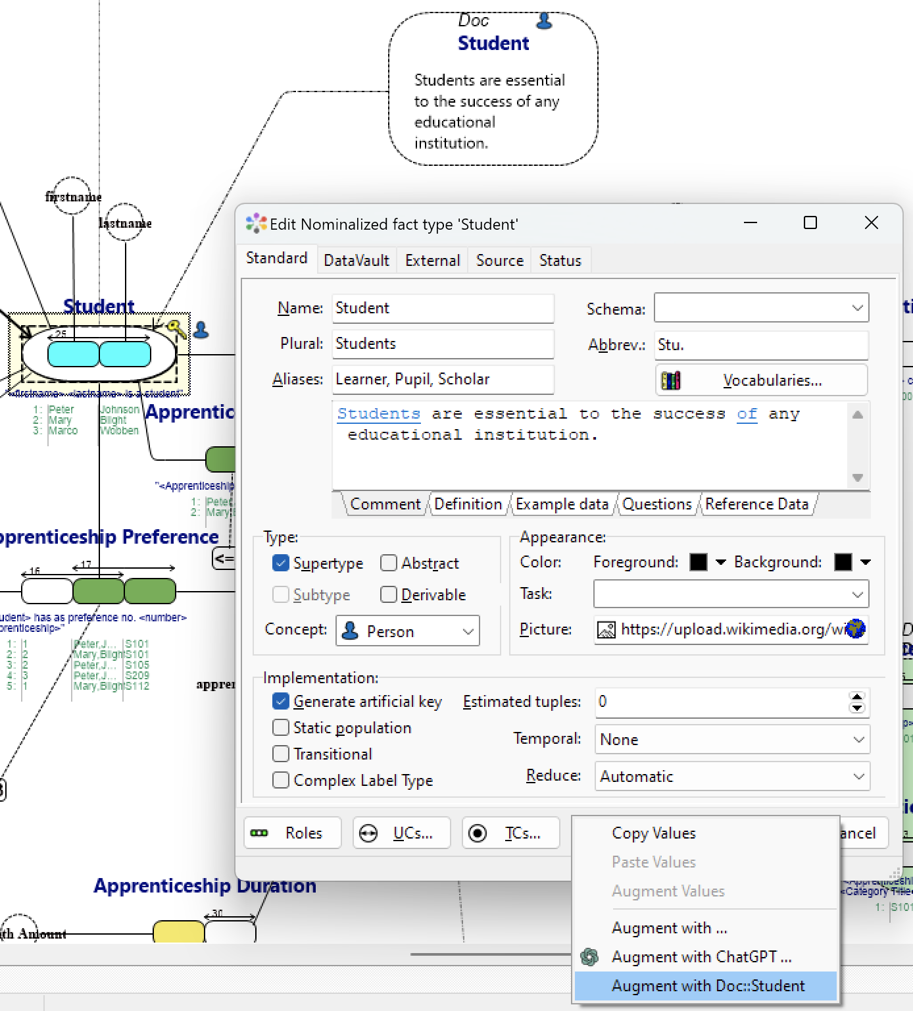Open the TCs constraints button

[x=511, y=833]
